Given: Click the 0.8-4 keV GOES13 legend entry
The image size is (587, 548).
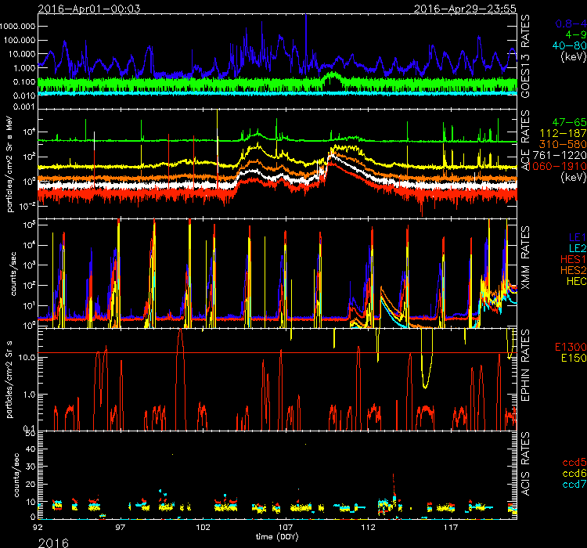Looking at the screenshot, I should (565, 25).
